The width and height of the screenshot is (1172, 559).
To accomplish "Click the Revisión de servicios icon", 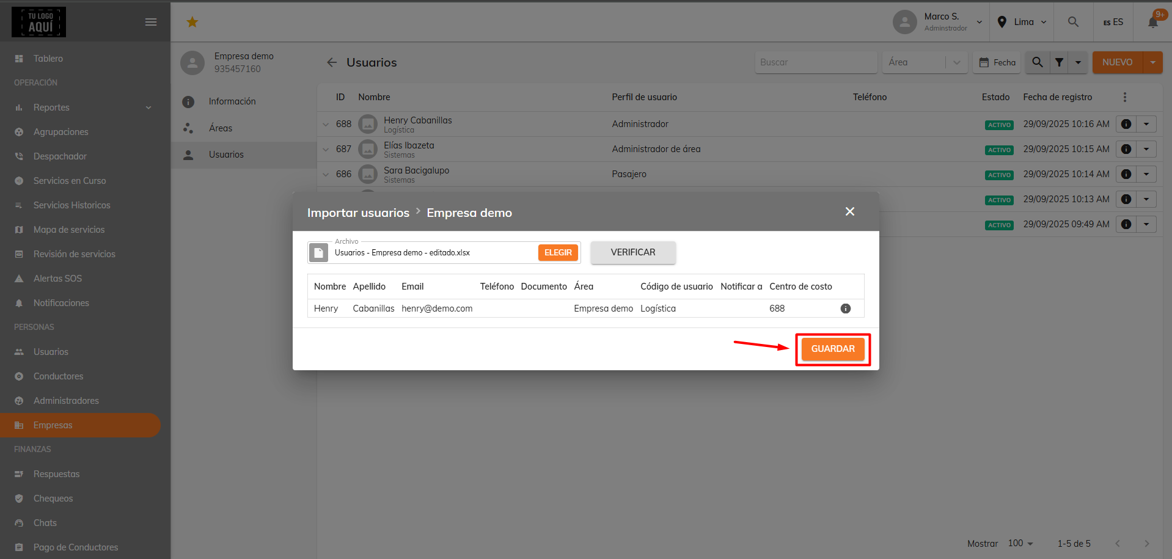I will point(19,254).
